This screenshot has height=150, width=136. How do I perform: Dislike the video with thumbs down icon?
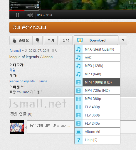(x=37, y=40)
